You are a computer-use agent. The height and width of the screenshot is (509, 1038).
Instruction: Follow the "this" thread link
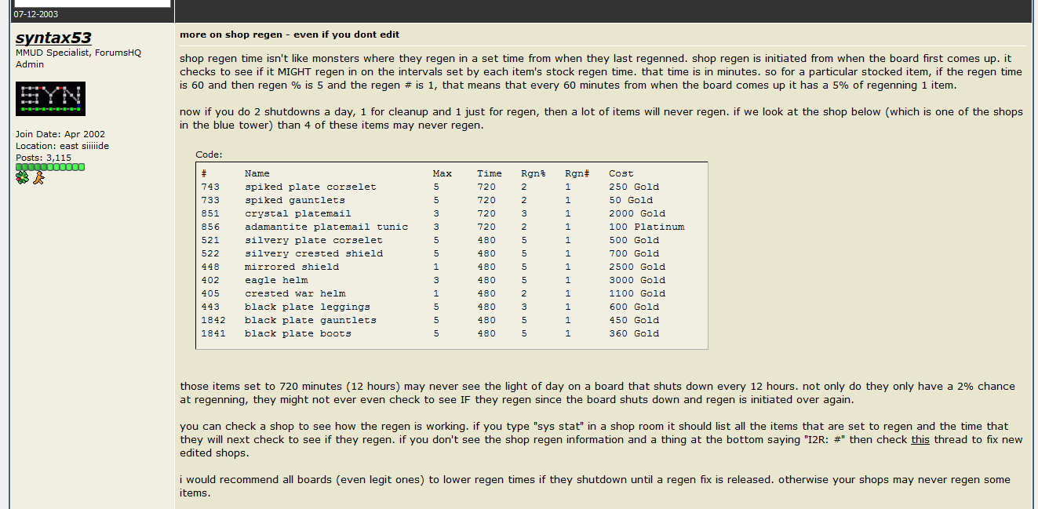[x=920, y=440]
